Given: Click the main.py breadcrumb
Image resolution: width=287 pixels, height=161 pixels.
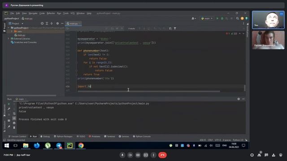Looking at the screenshot, I should pyautogui.click(x=27, y=18).
